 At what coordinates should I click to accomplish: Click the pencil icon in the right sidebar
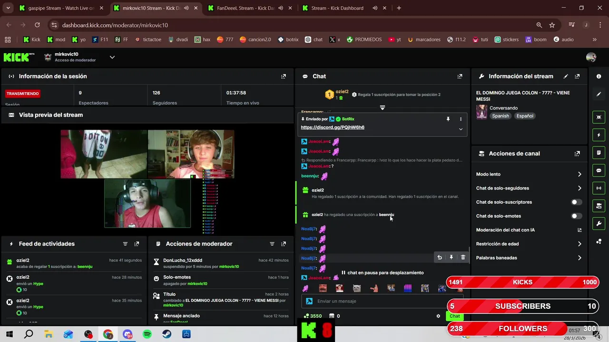(599, 94)
